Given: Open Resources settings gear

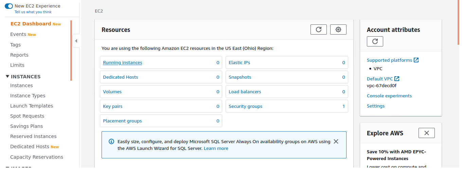Looking at the screenshot, I should click(338, 30).
